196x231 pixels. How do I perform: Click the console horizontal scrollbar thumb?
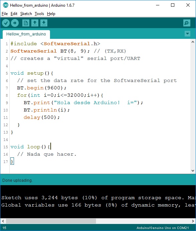tap(51, 221)
